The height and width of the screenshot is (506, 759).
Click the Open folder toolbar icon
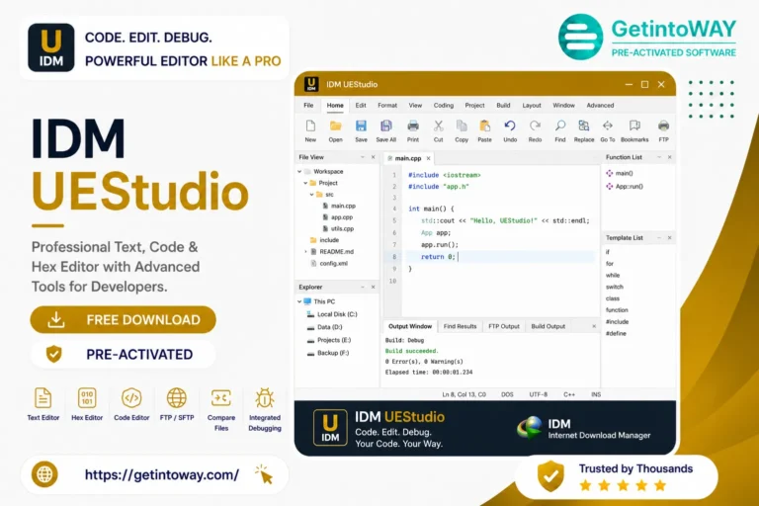[335, 126]
